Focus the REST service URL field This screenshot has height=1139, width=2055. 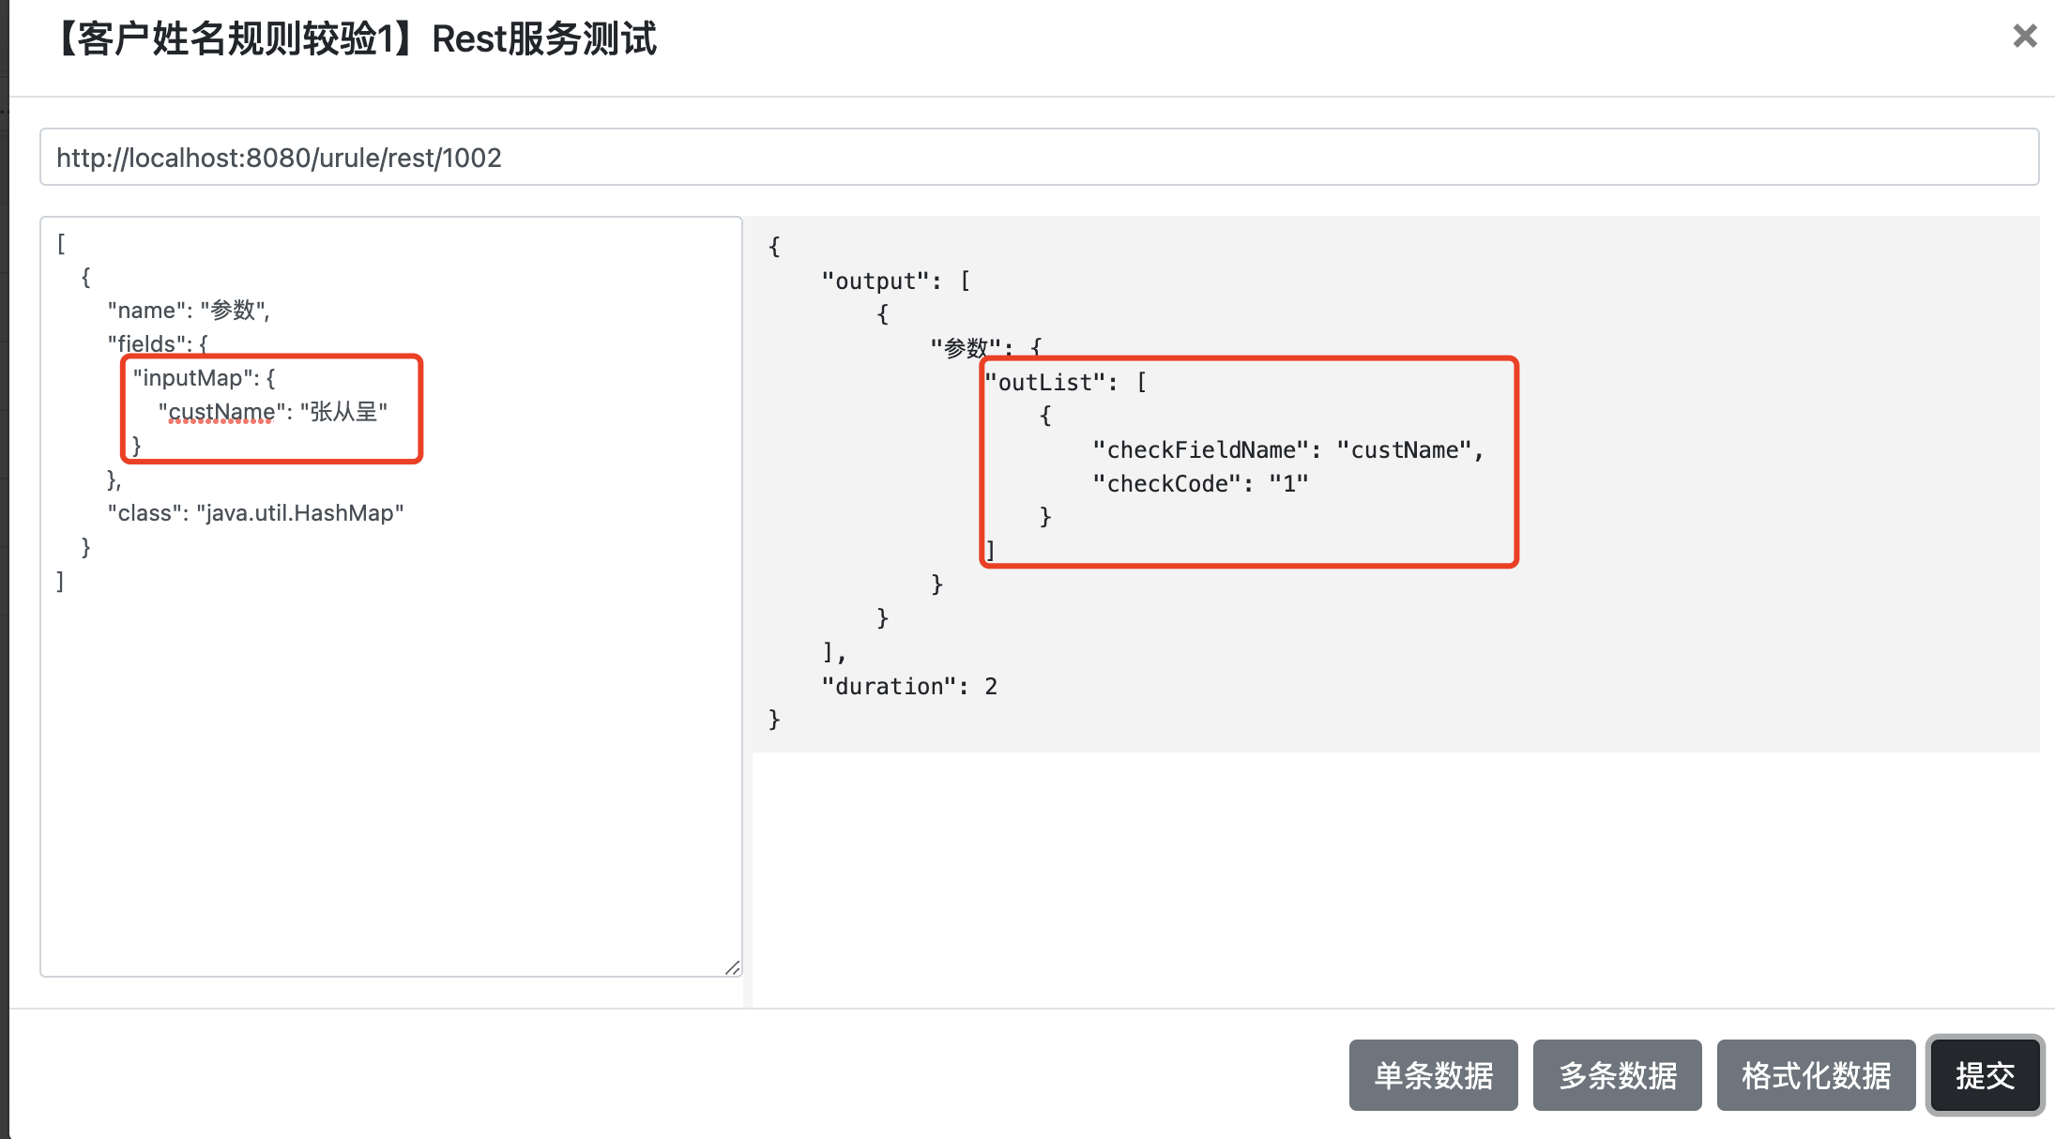pyautogui.click(x=1038, y=158)
